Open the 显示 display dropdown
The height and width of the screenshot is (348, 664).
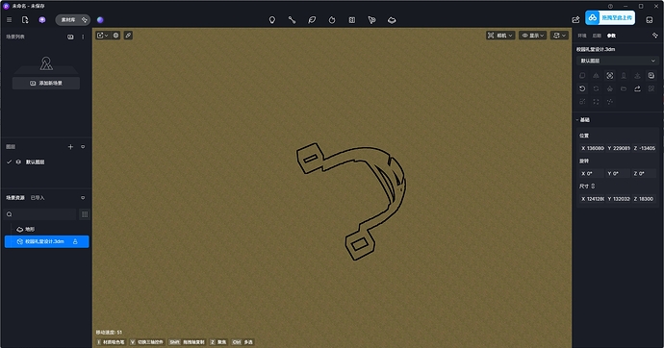tap(533, 36)
